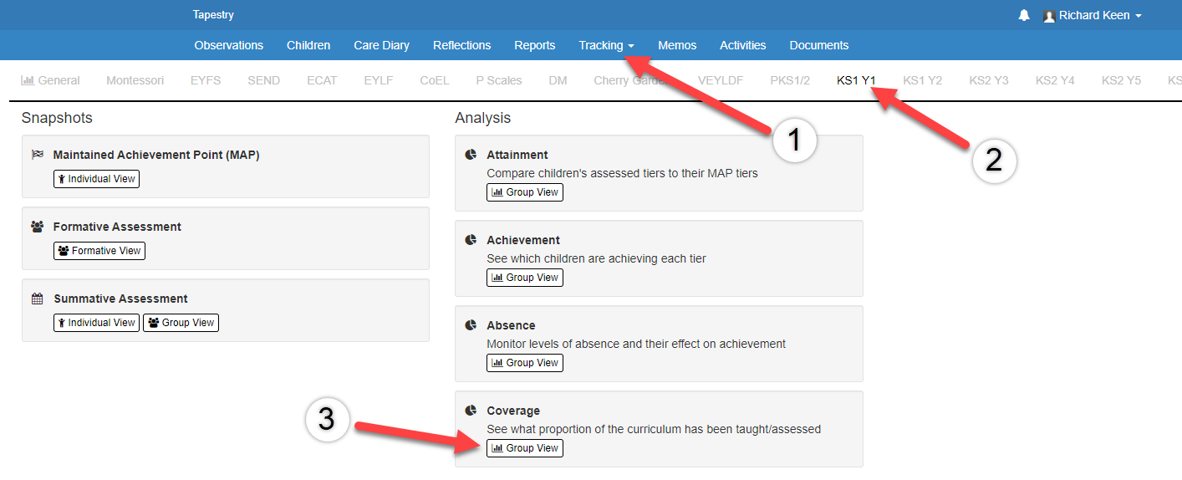Click the calendar icon beside Summative Assessment

(x=37, y=299)
